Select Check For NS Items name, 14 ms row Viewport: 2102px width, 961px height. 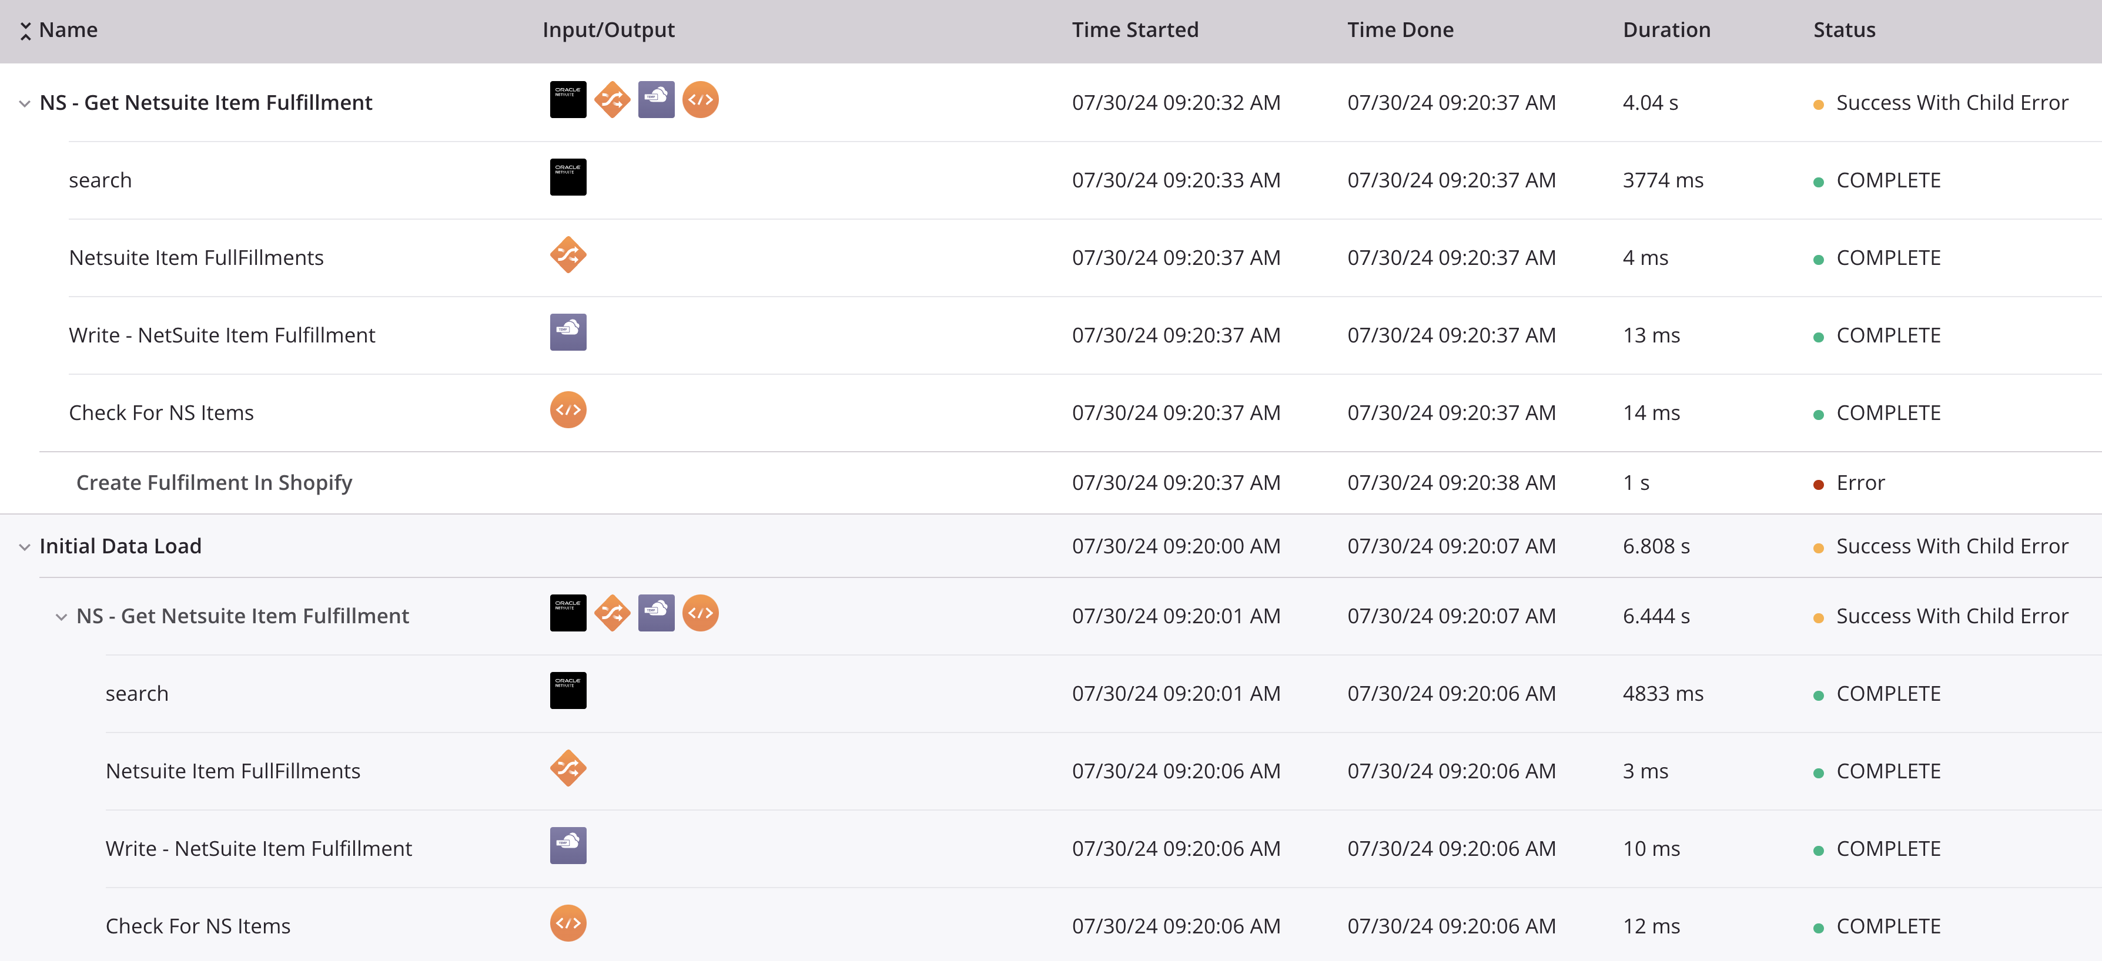click(162, 412)
